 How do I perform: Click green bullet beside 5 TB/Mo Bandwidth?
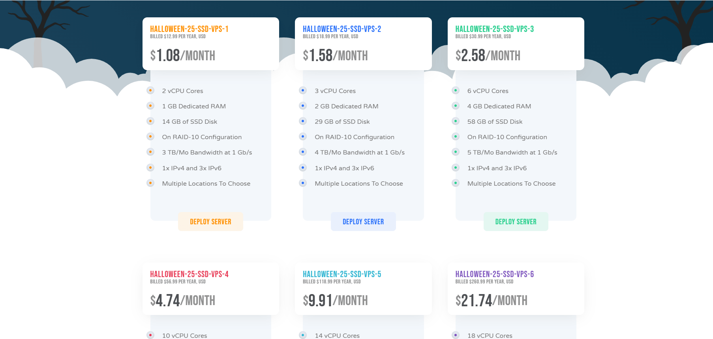(456, 152)
